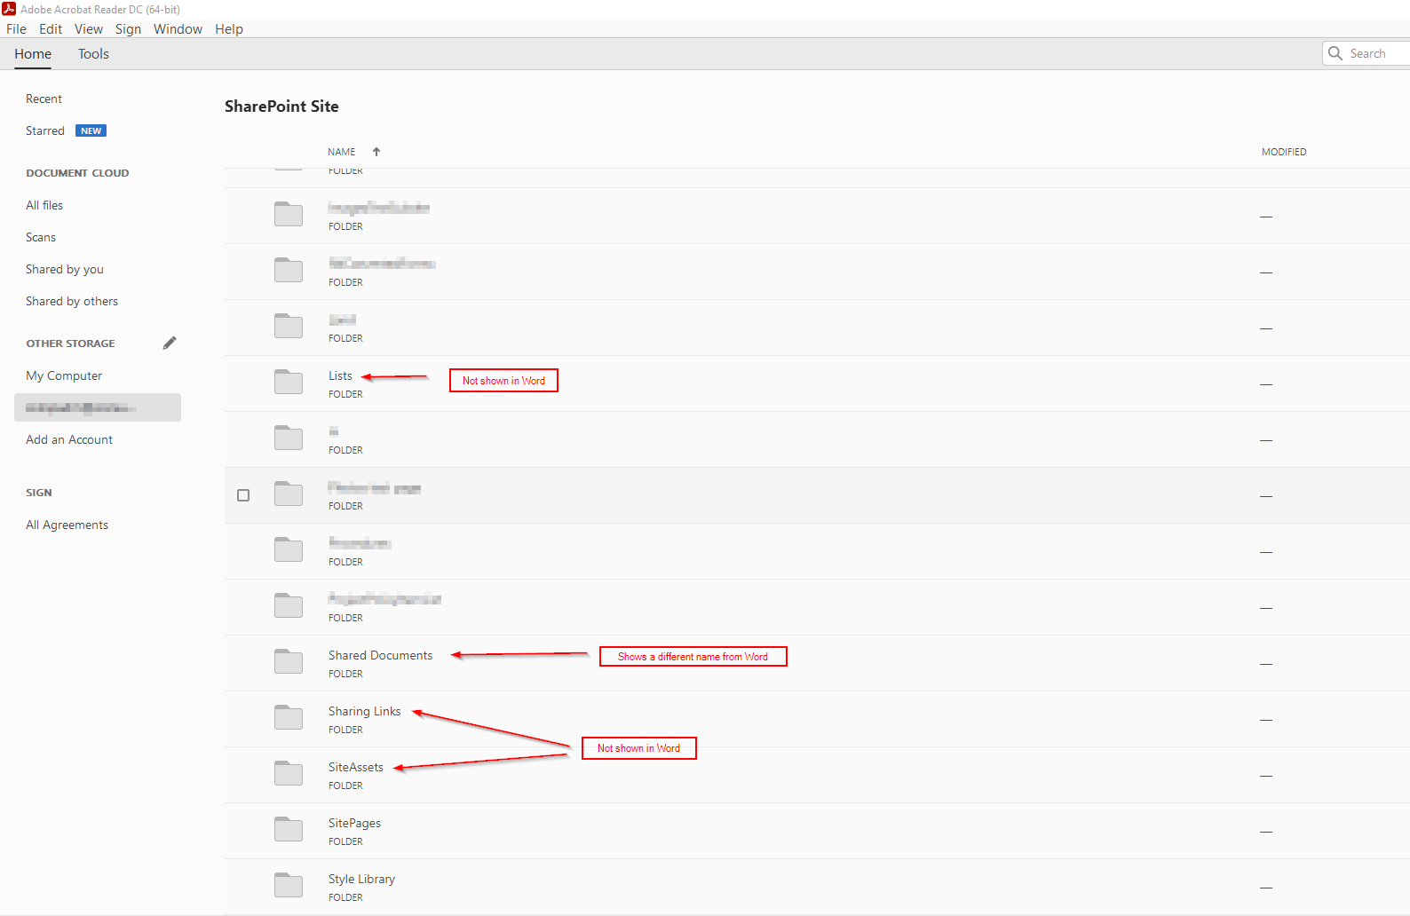The image size is (1410, 916).
Task: Click the Adobe Acrobat logo in title bar
Action: click(9, 9)
